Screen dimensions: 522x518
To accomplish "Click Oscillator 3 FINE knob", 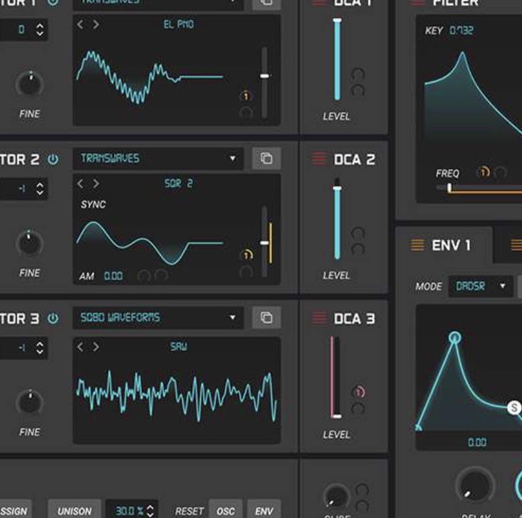I will tap(29, 402).
